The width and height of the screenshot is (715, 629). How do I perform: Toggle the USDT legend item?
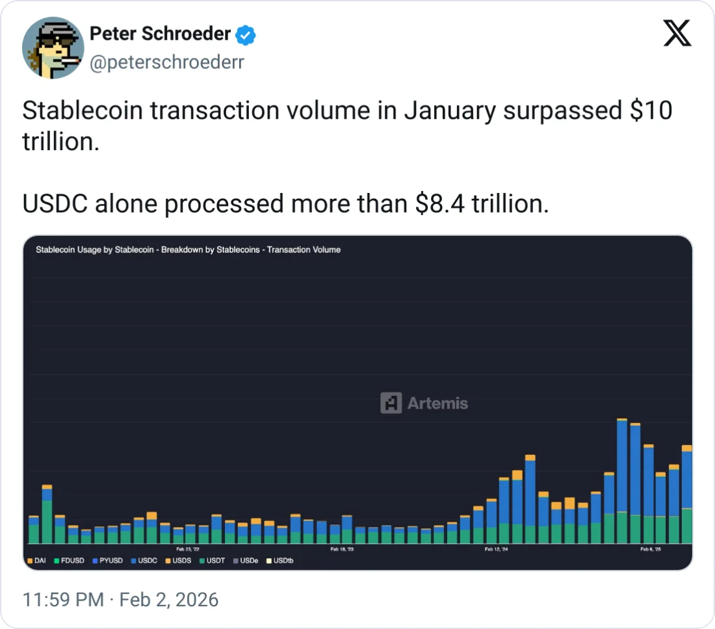coord(212,560)
